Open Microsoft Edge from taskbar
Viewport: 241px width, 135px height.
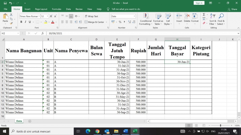88,131
